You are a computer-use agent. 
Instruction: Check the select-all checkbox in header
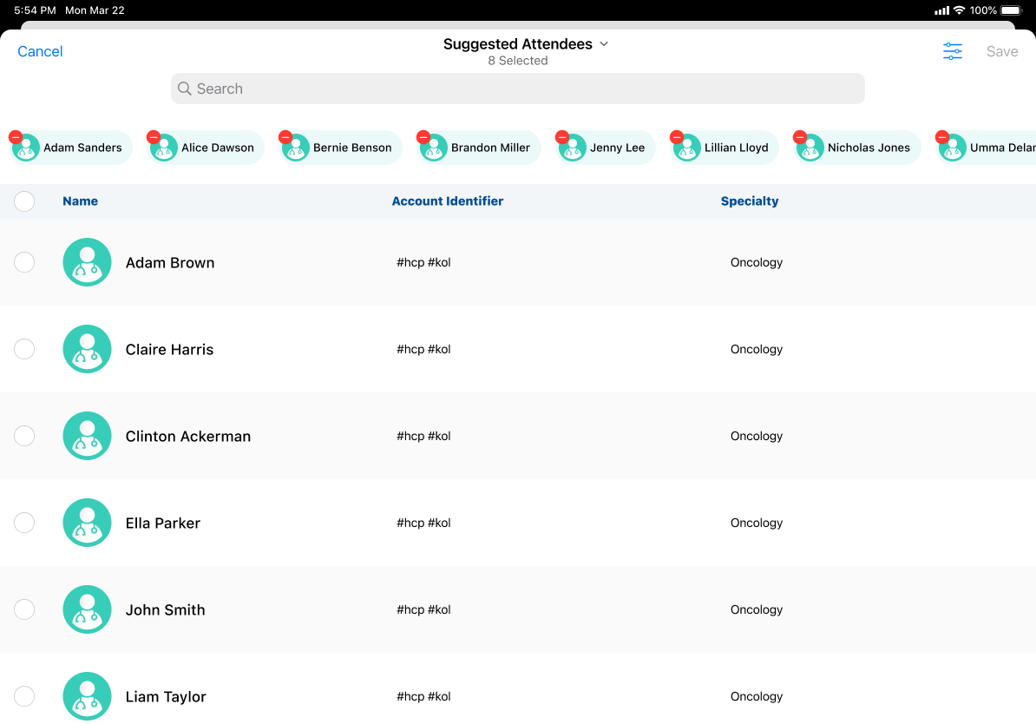pyautogui.click(x=24, y=201)
